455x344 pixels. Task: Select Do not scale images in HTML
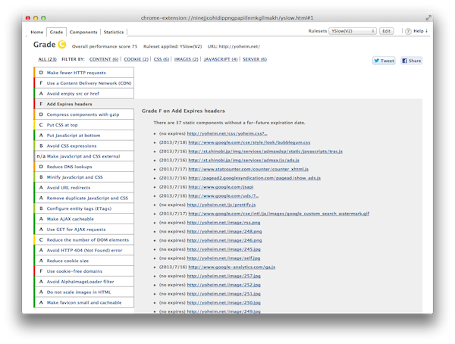(x=84, y=292)
